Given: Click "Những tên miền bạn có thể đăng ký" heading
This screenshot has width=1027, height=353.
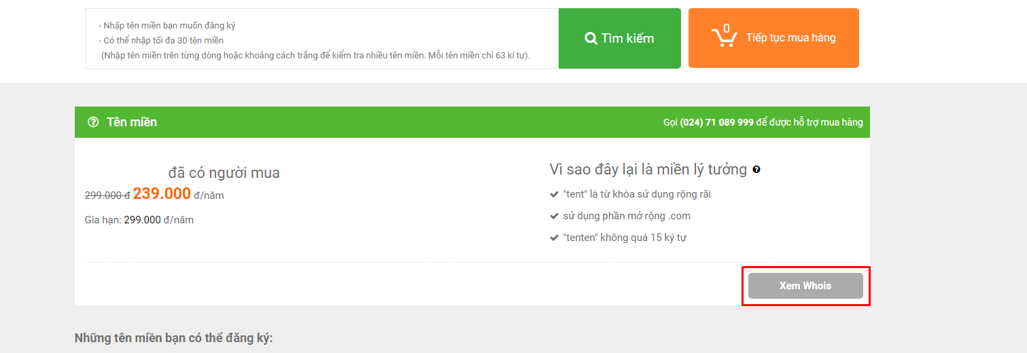Looking at the screenshot, I should pos(173,338).
